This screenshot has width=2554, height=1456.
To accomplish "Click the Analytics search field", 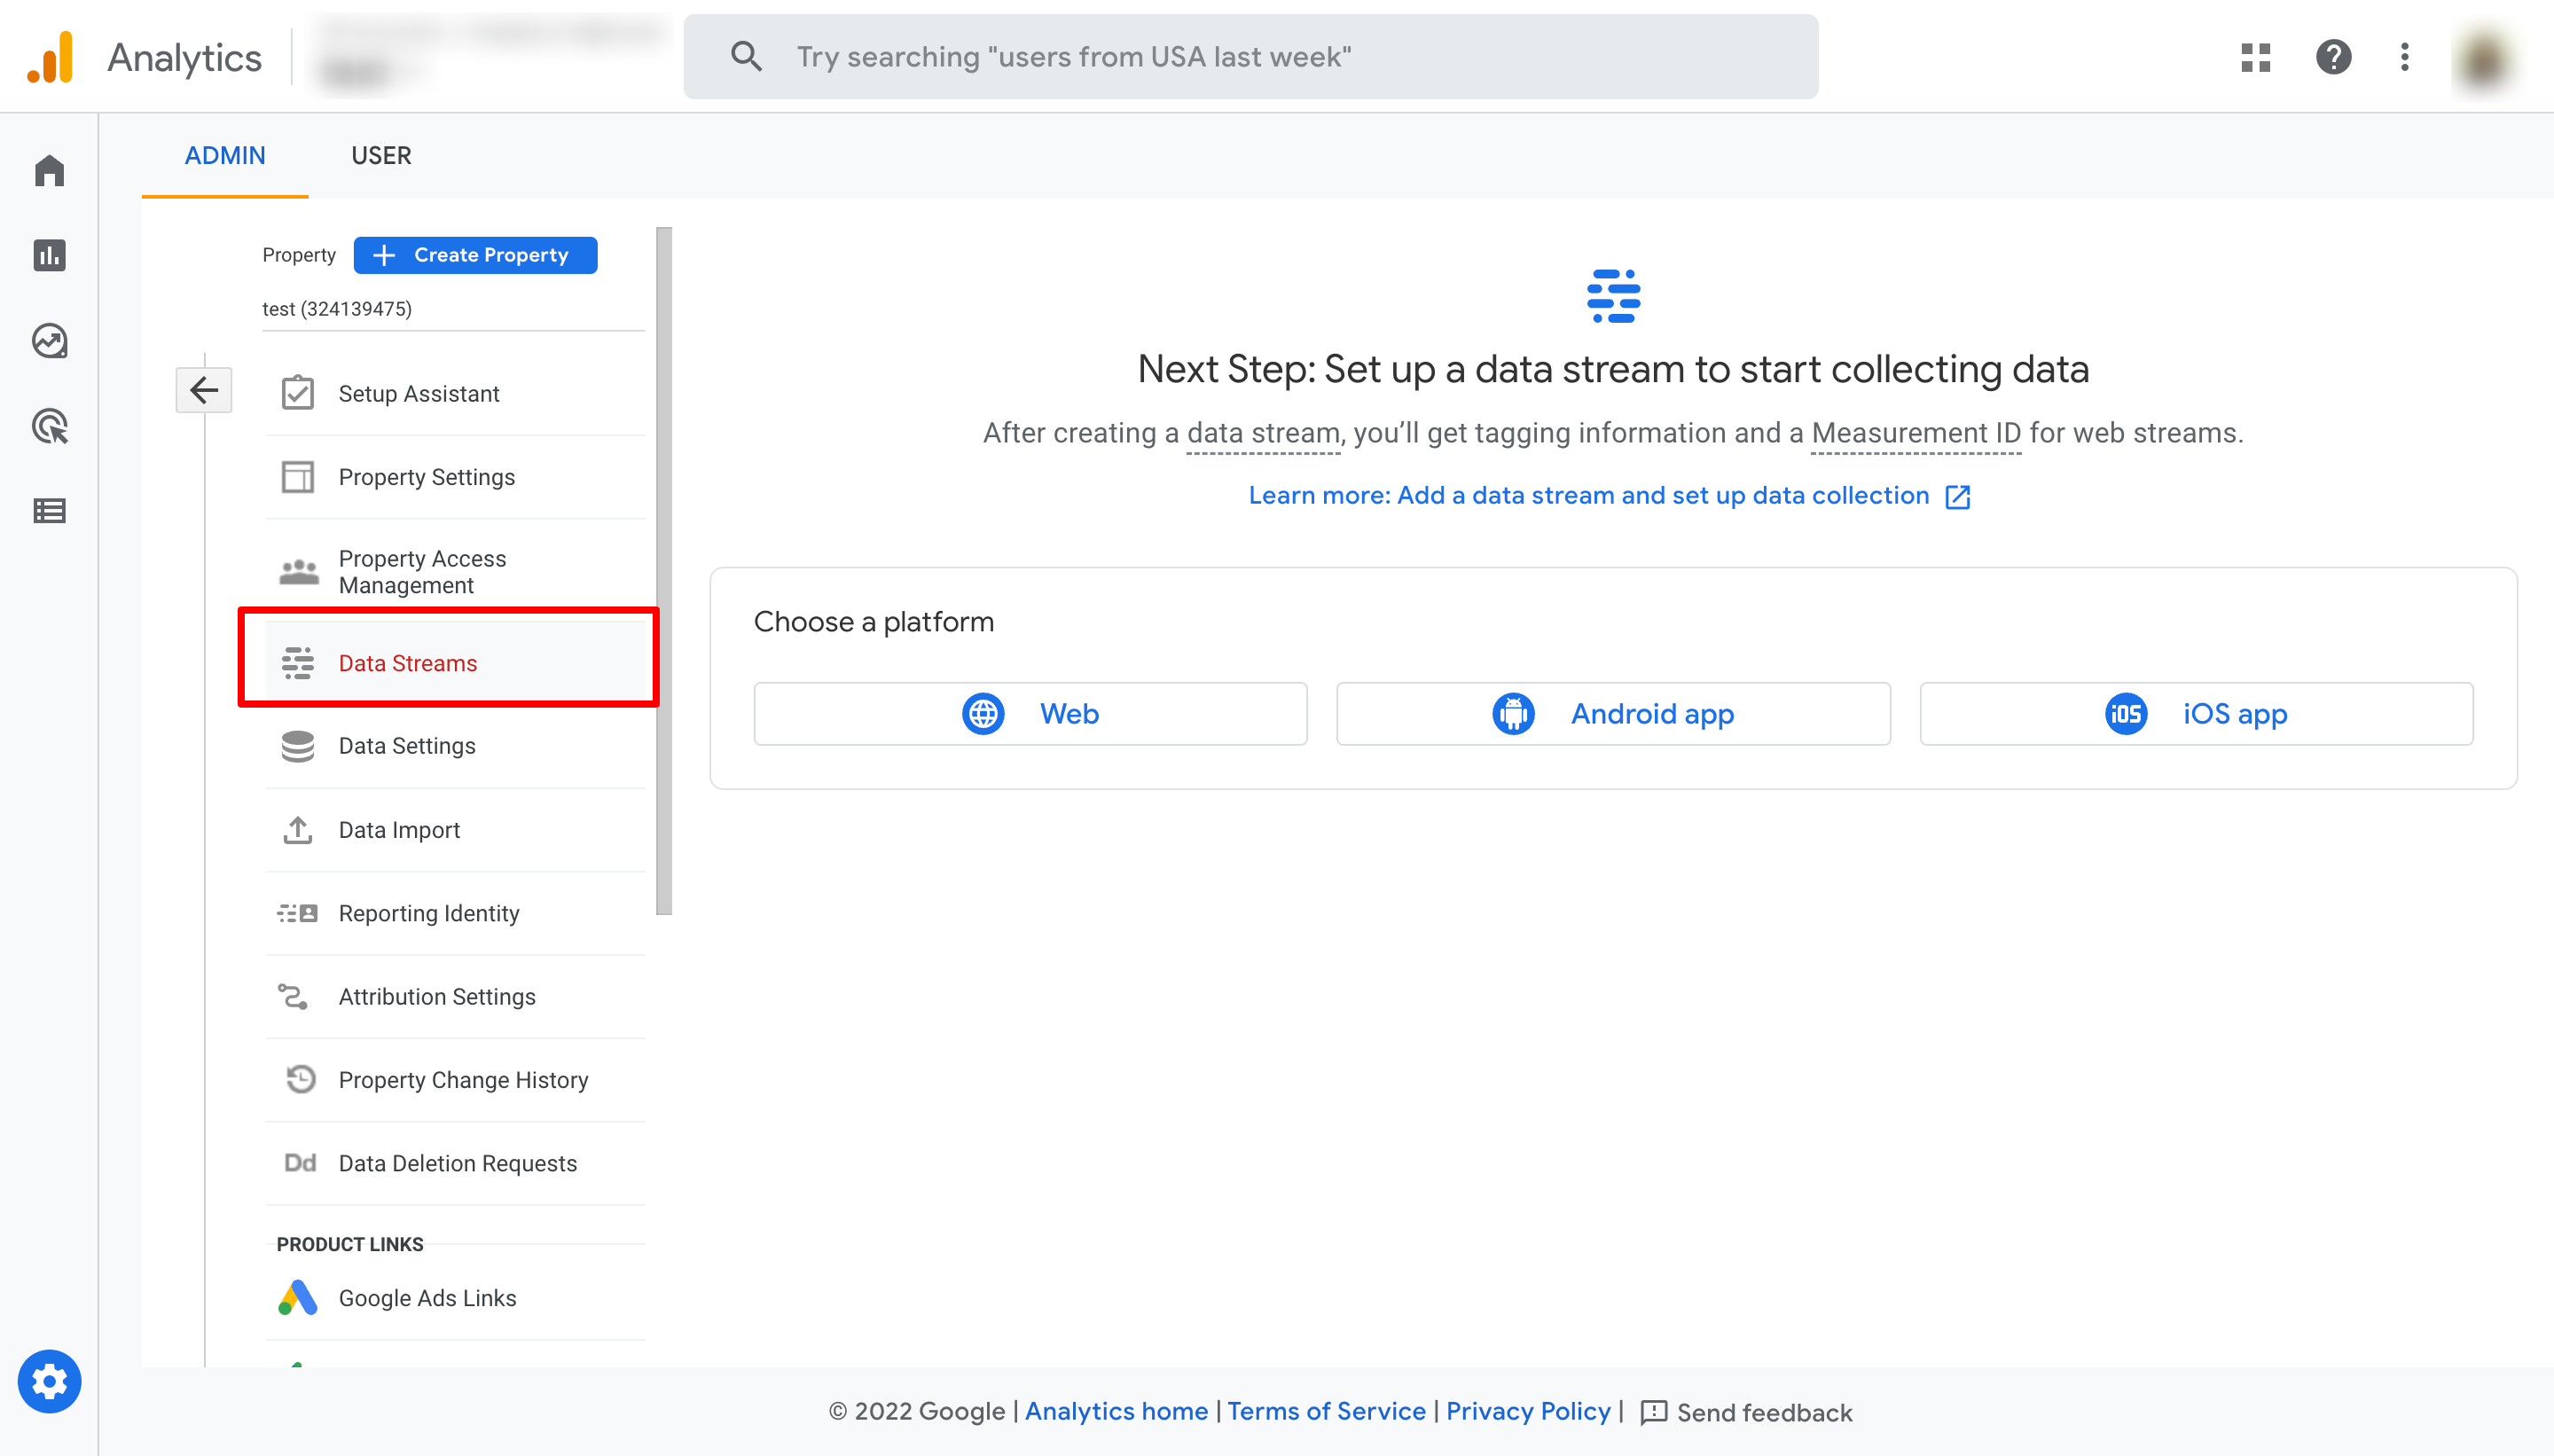I will (1250, 57).
